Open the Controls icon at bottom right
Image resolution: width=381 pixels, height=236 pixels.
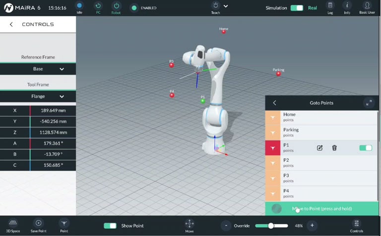point(357,224)
